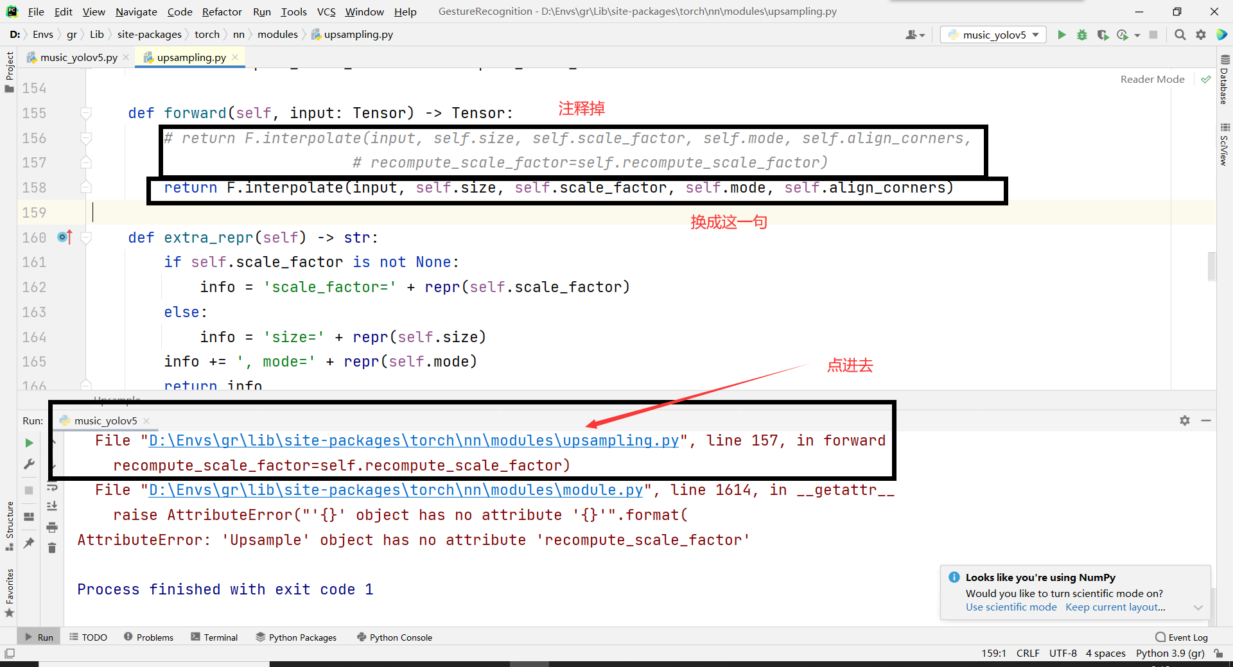This screenshot has width=1233, height=667.
Task: Open the Favorites tool window
Action: click(x=9, y=593)
